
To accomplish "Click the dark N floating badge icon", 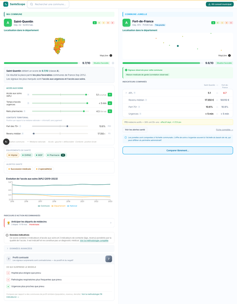I will (6, 142).
